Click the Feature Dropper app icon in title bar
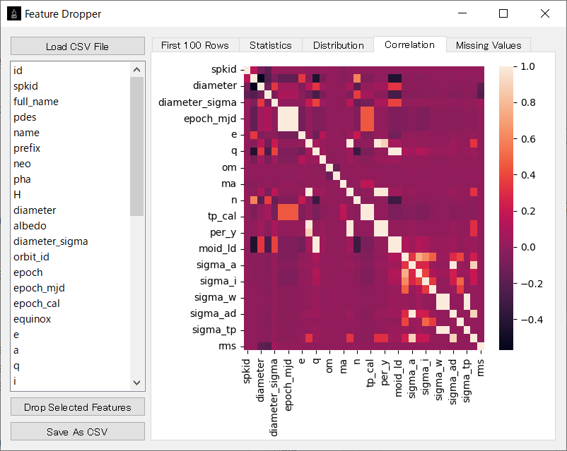Viewport: 567px width, 451px height. [14, 14]
